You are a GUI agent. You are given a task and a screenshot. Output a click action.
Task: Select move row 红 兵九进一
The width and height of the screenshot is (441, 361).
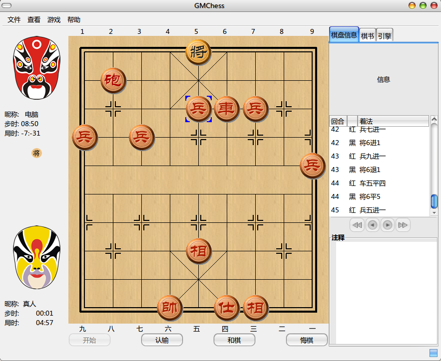(380, 156)
